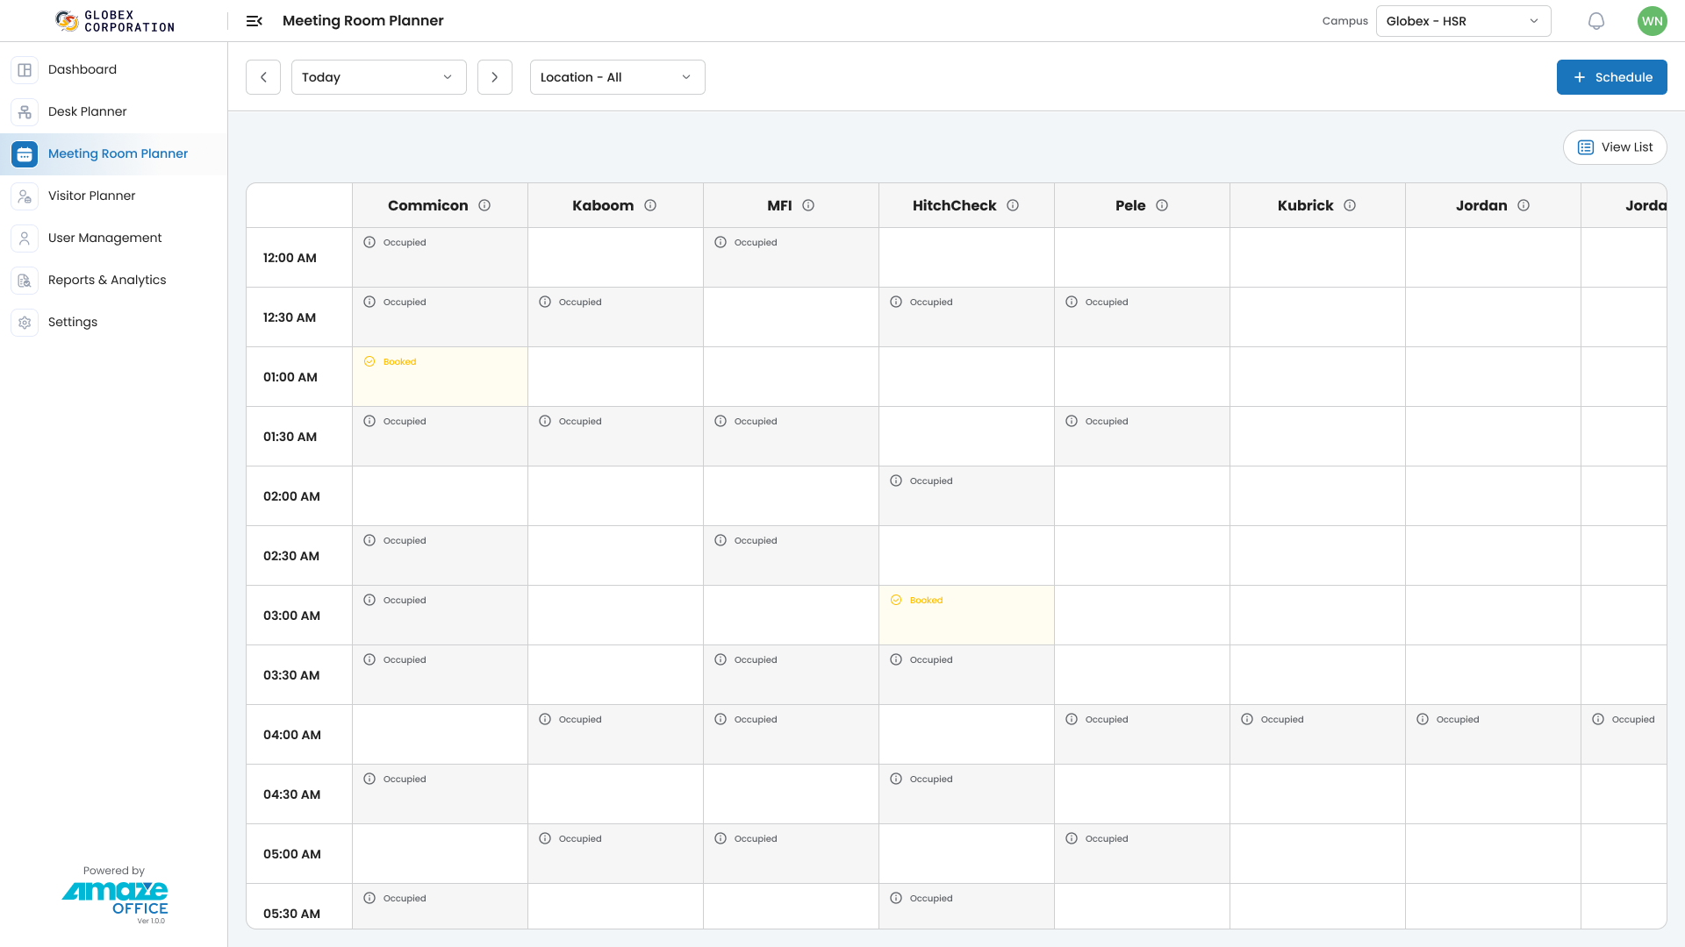
Task: Click the Schedule button
Action: [x=1611, y=77]
